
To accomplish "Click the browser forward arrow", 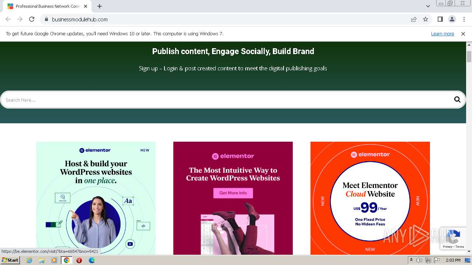I will (20, 19).
